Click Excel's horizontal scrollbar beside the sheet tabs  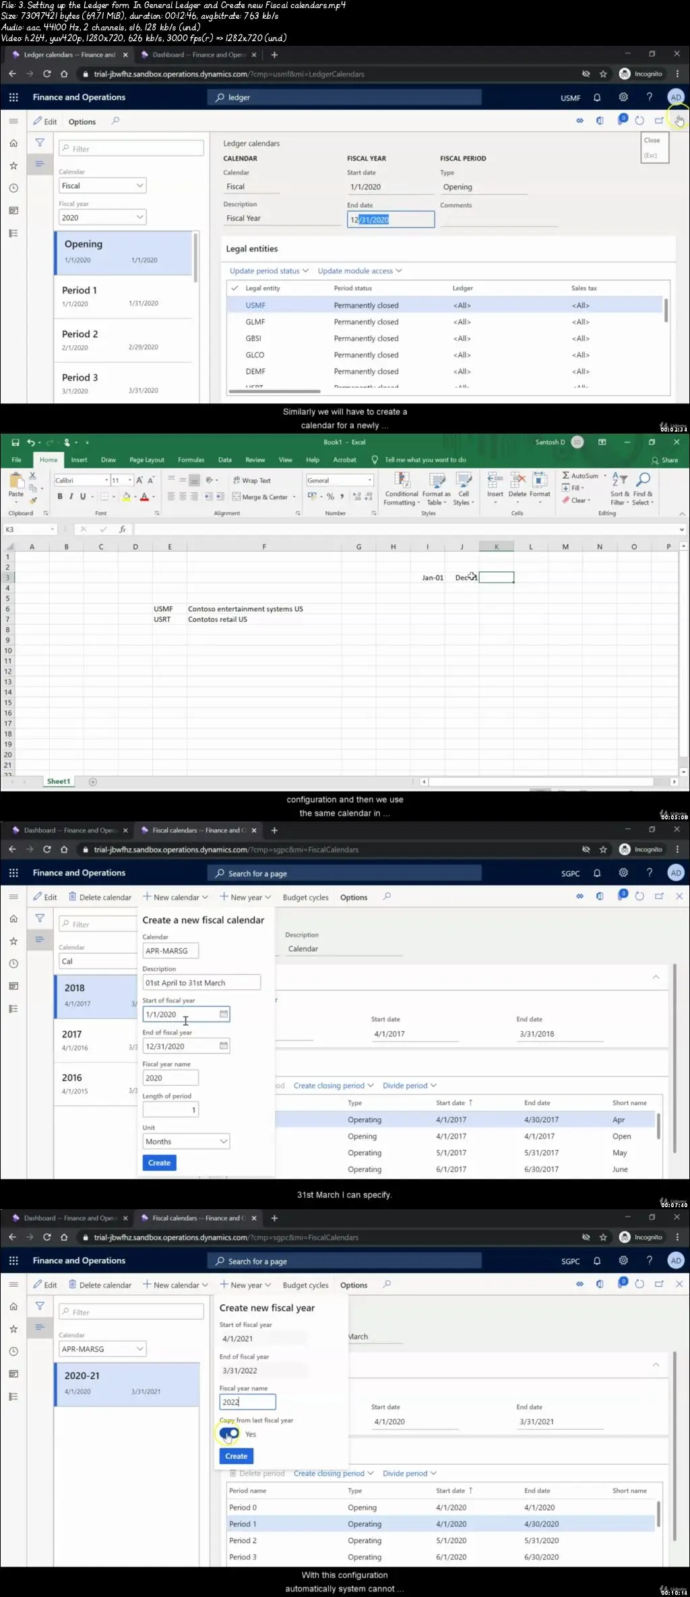point(549,782)
